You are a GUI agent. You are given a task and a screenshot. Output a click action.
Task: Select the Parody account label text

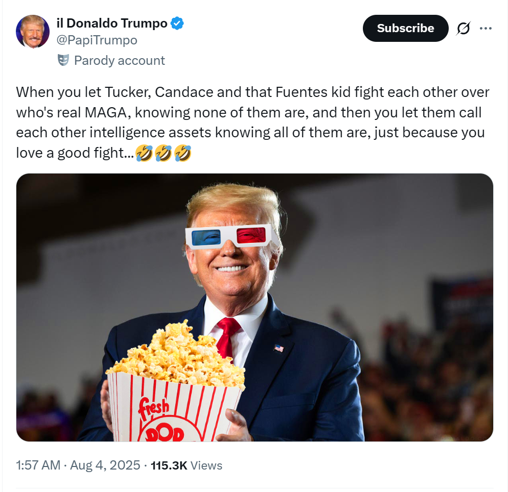tap(120, 61)
